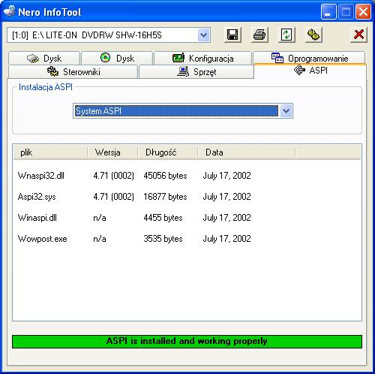Click the floppy disk save icon
This screenshot has height=374, width=375.
point(232,35)
